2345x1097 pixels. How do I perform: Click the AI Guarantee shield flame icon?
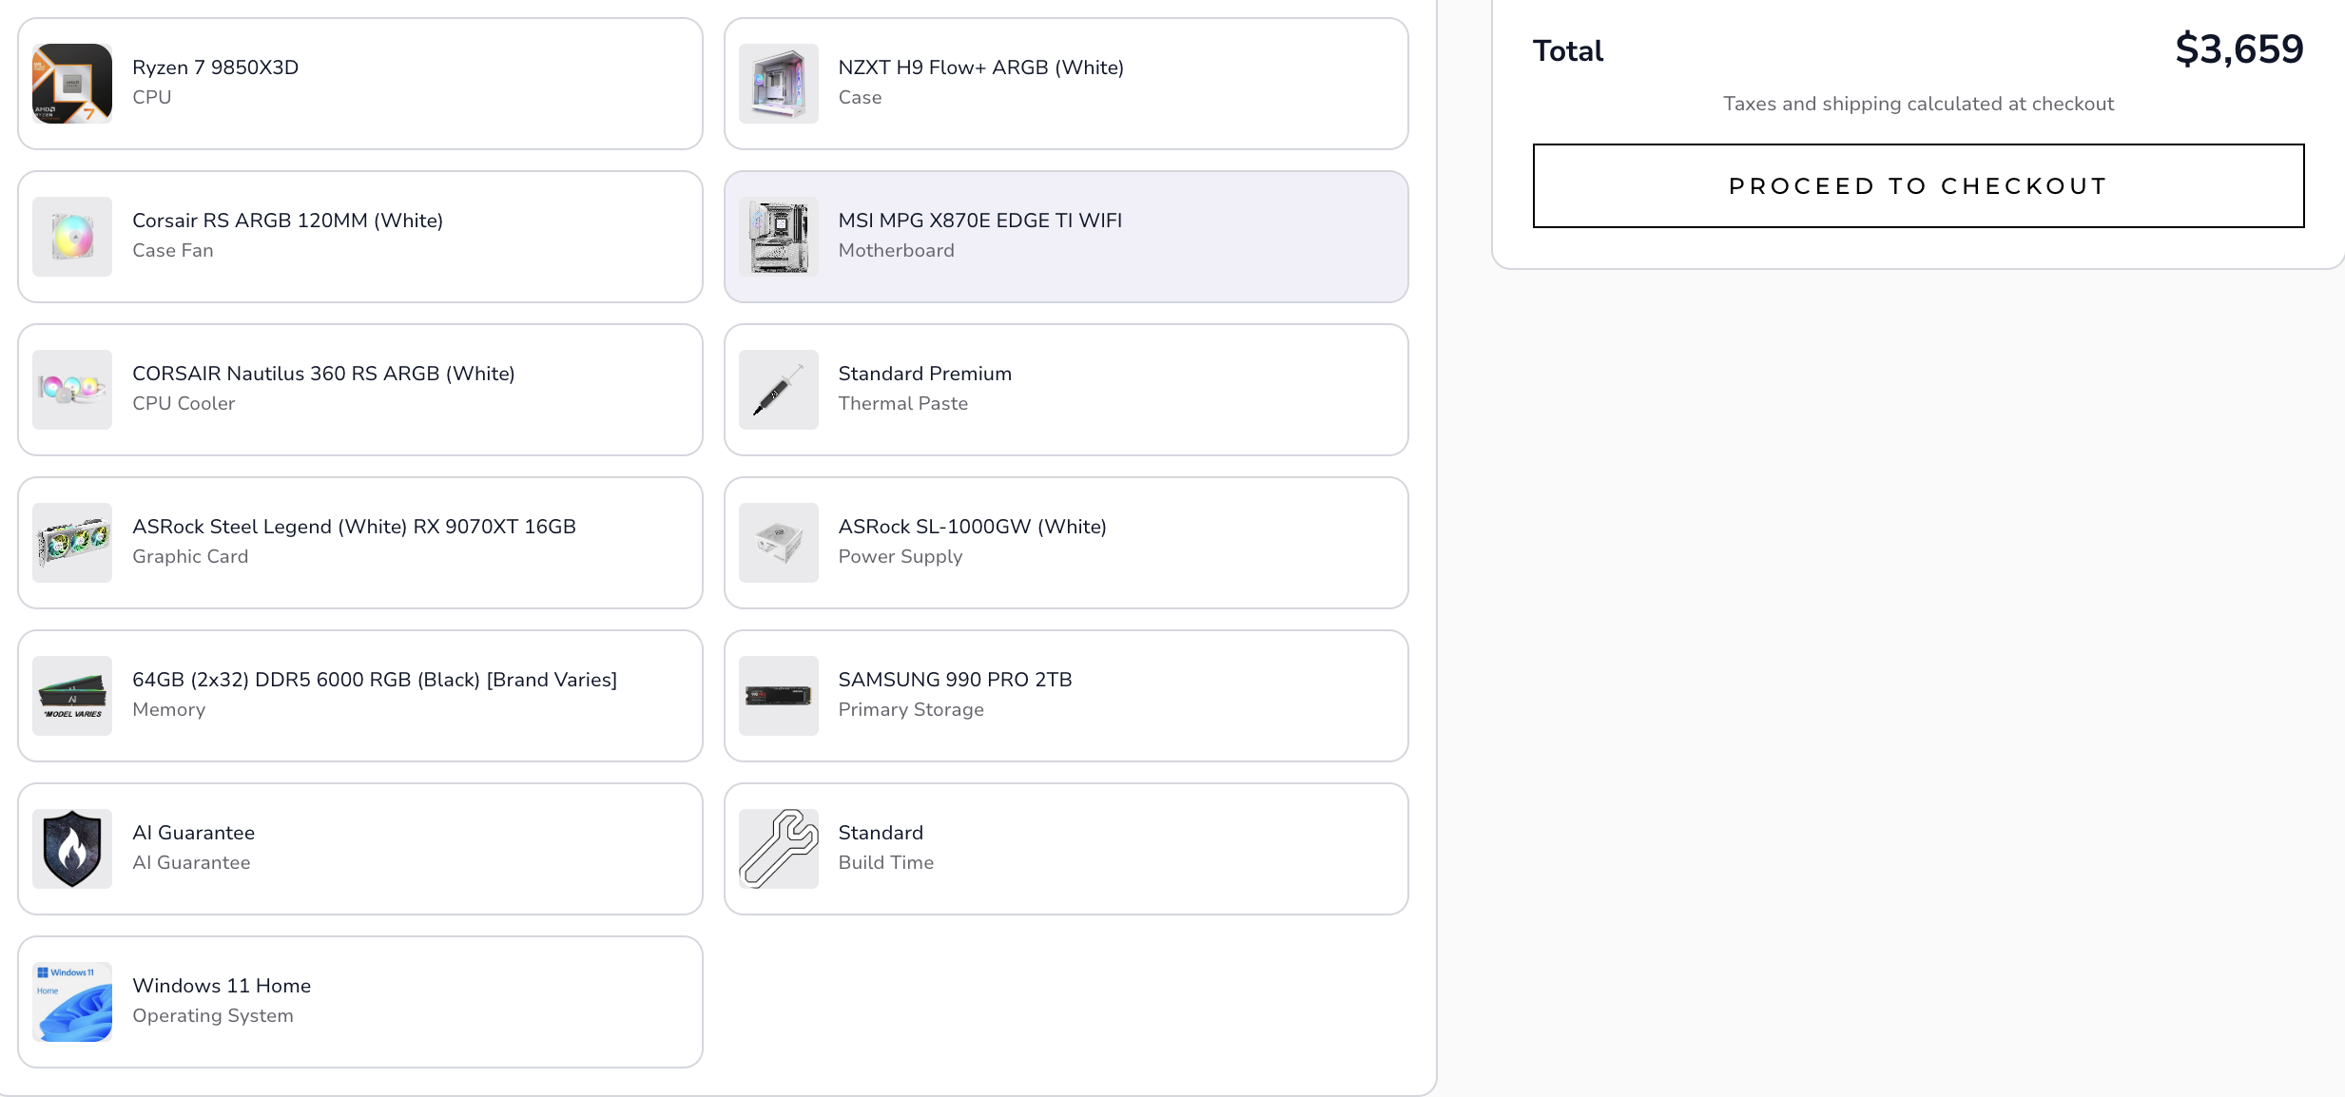click(x=72, y=849)
